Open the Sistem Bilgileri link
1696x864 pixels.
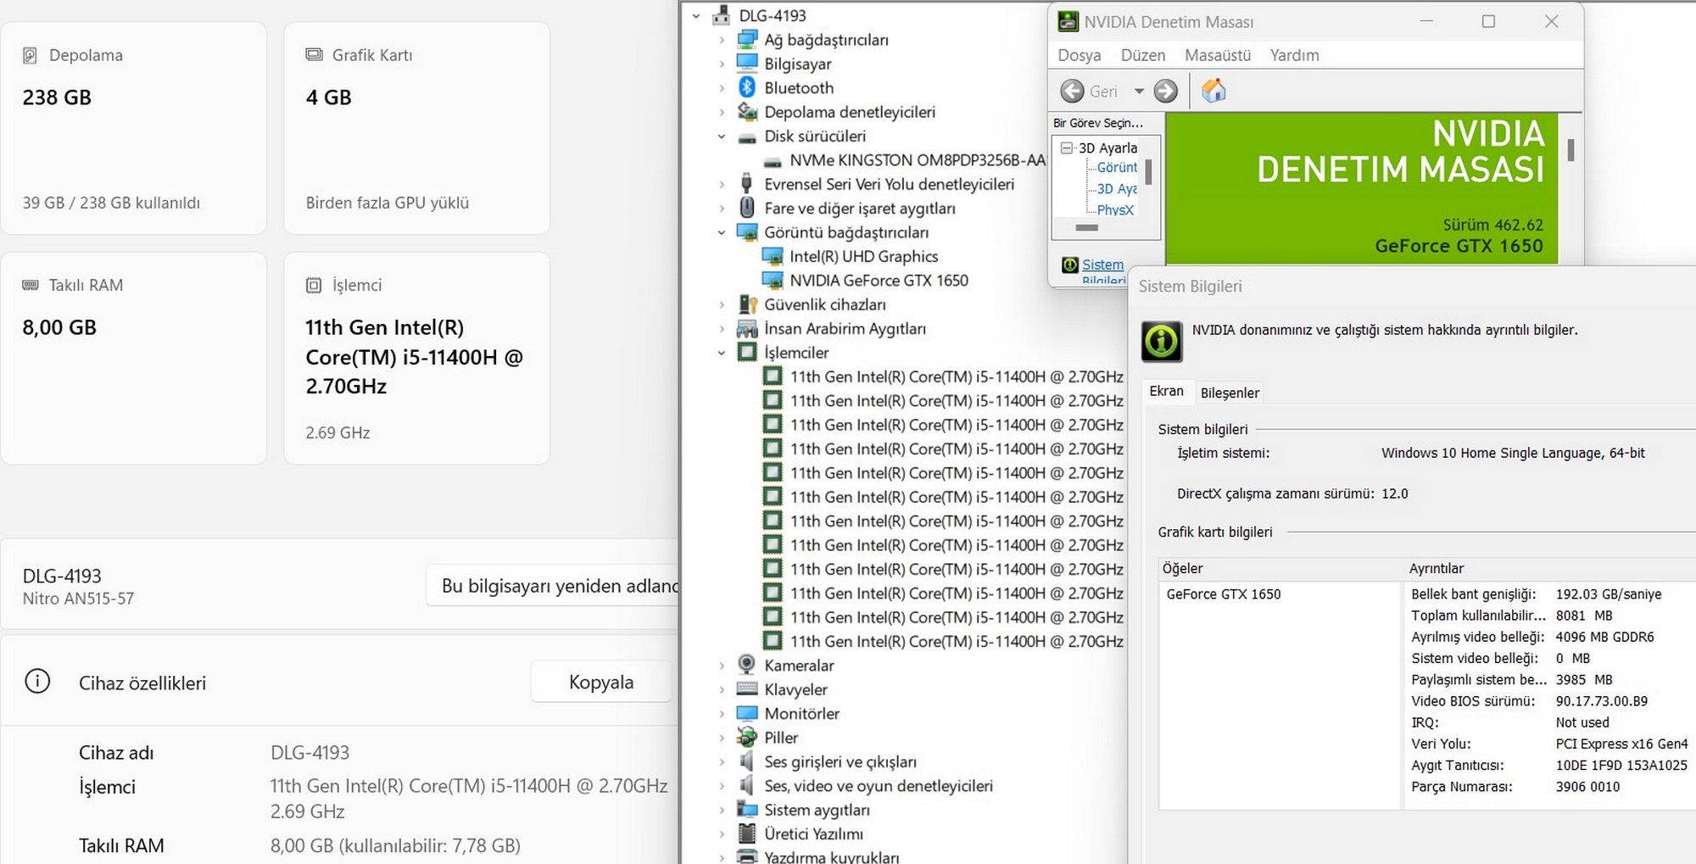(1102, 265)
